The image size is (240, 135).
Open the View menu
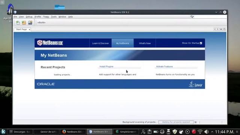coord(21,16)
